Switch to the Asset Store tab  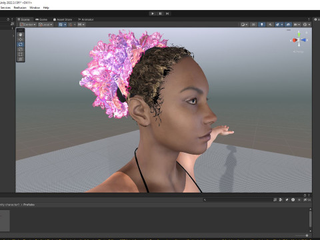[x=63, y=19]
